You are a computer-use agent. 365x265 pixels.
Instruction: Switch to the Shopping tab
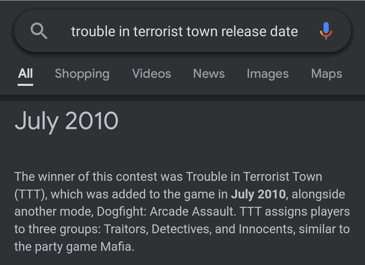coord(82,73)
